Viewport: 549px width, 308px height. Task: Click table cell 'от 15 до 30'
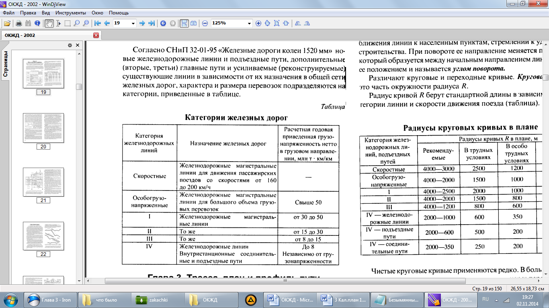(308, 232)
